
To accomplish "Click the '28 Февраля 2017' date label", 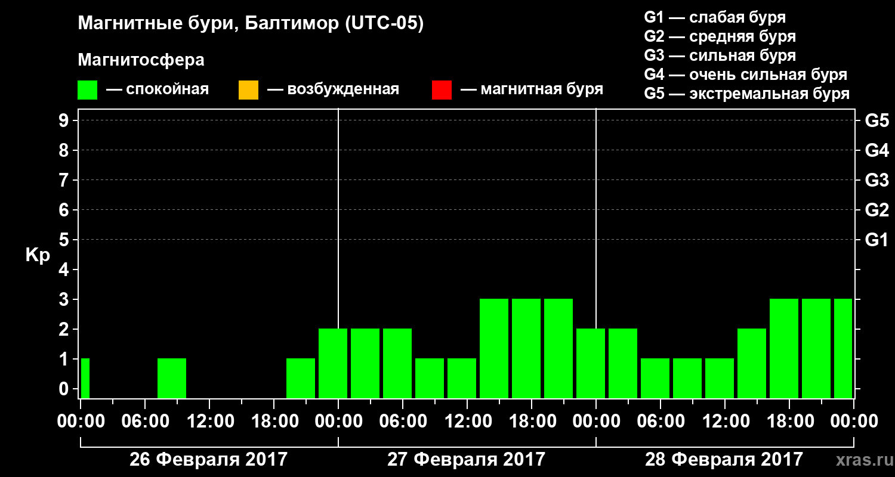I will pyautogui.click(x=724, y=460).
